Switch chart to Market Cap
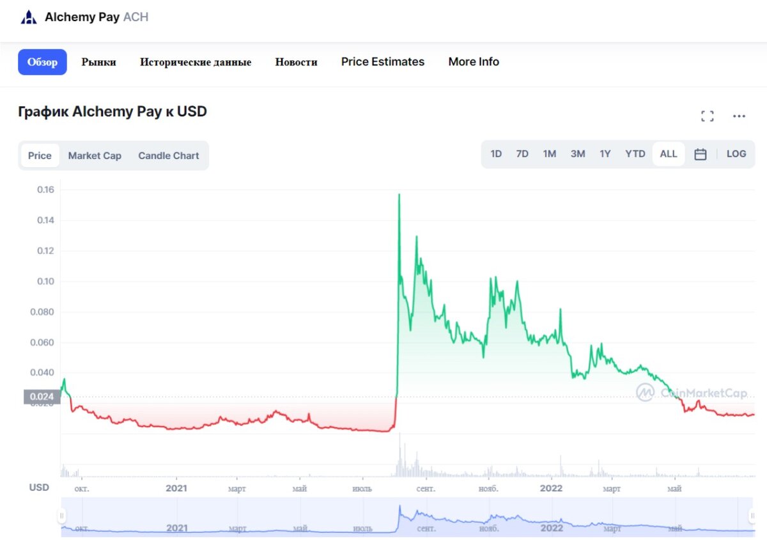 (95, 155)
